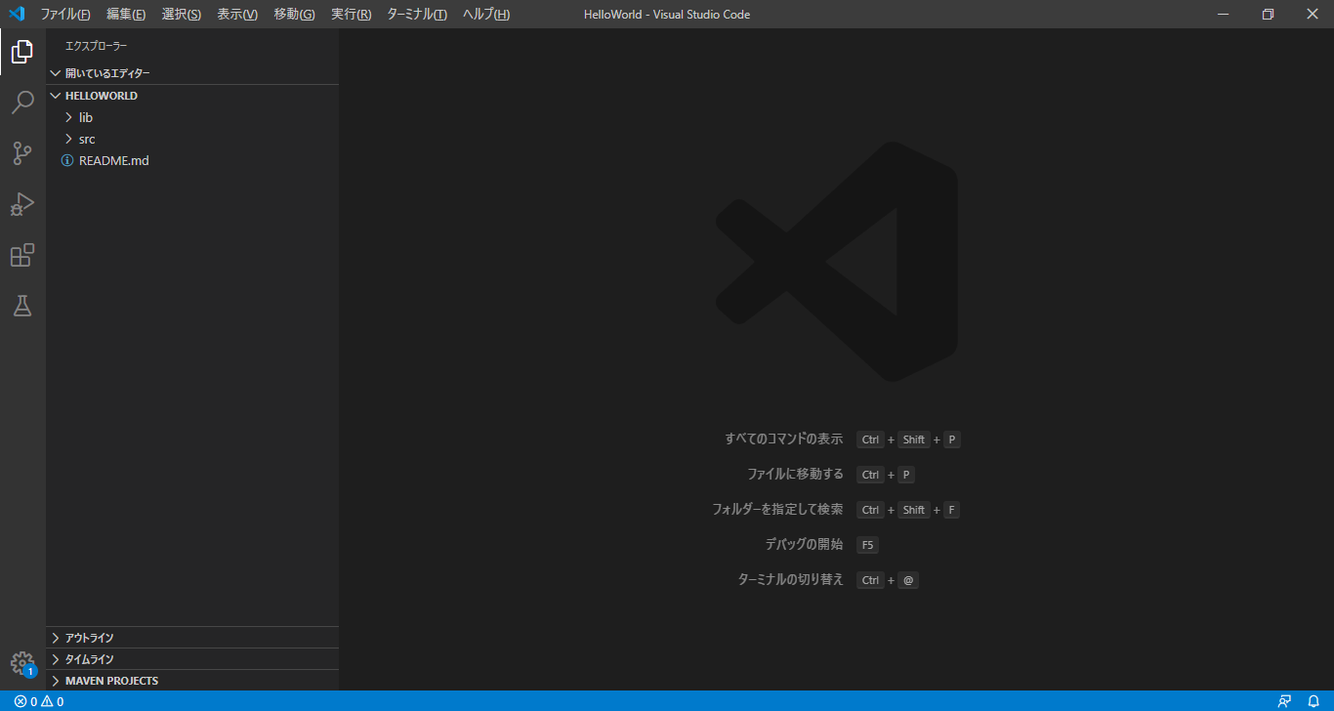The width and height of the screenshot is (1334, 711).
Task: Open the 実行(R) menu
Action: 351,15
